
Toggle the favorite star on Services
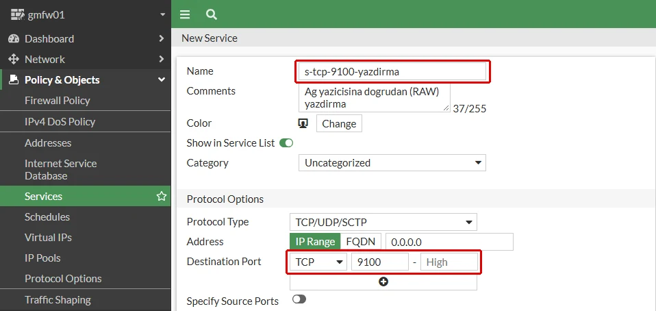[162, 197]
